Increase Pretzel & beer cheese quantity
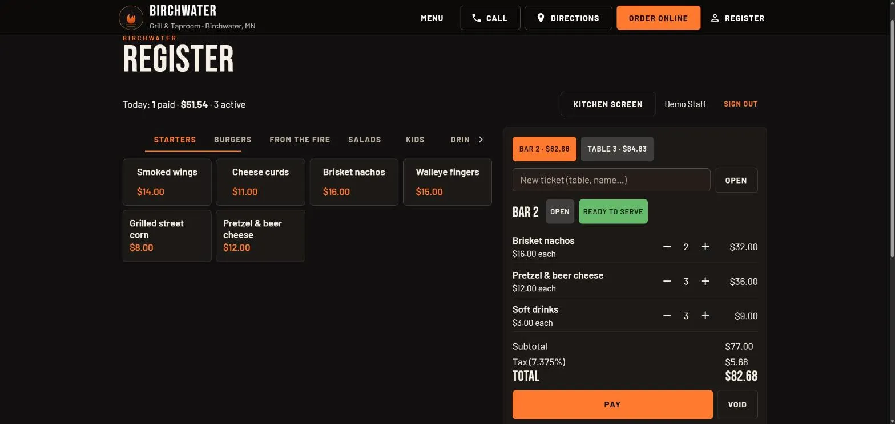Viewport: 895px width, 424px height. [705, 282]
